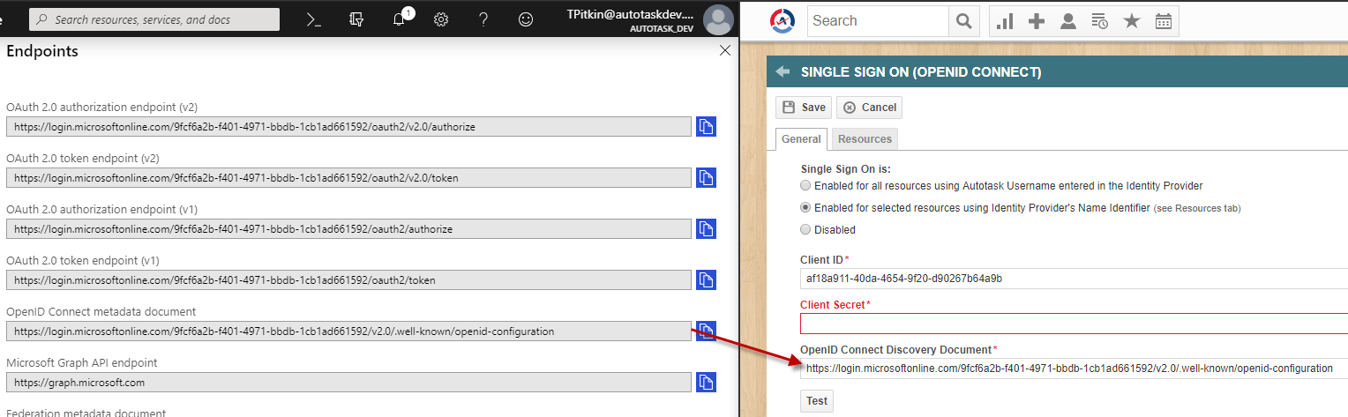This screenshot has width=1348, height=417.
Task: Copy OAuth 2.0 authorization endpoint (v2)
Action: 706,127
